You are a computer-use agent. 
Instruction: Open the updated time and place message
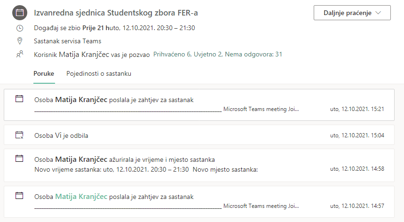click(x=199, y=166)
